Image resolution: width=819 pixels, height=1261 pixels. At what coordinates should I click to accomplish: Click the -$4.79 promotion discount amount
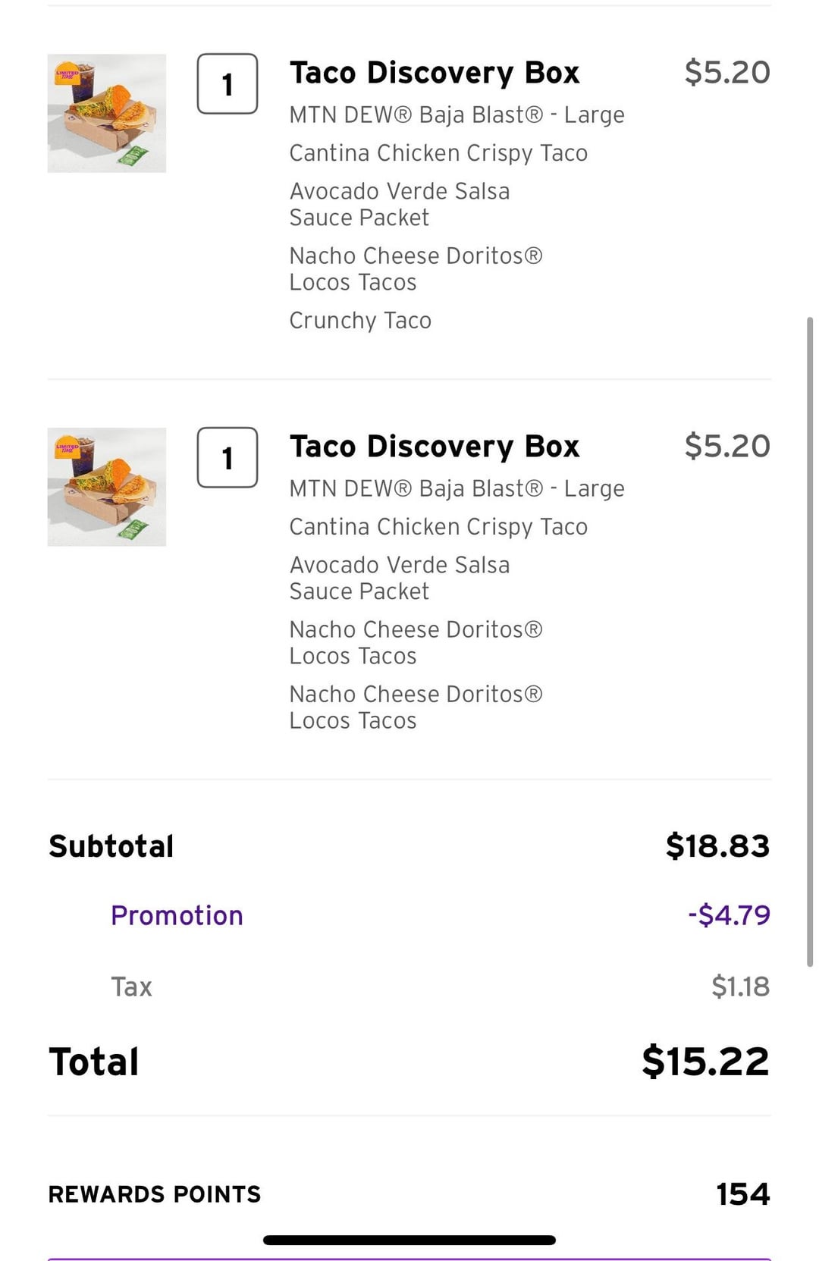coord(729,915)
